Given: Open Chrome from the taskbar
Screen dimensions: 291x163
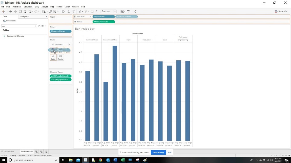Looking at the screenshot, I should tap(100, 160).
